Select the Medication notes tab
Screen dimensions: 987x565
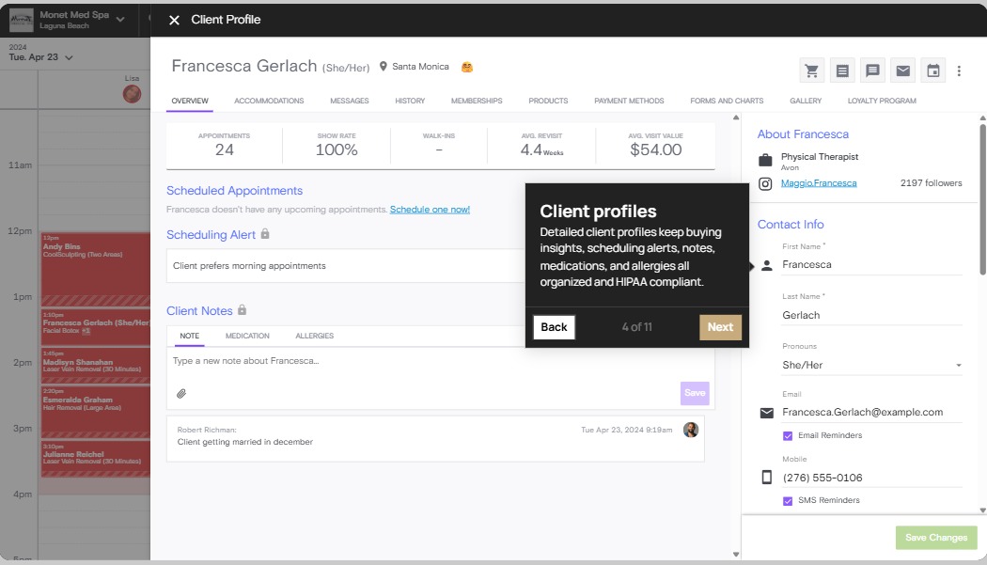tap(247, 336)
